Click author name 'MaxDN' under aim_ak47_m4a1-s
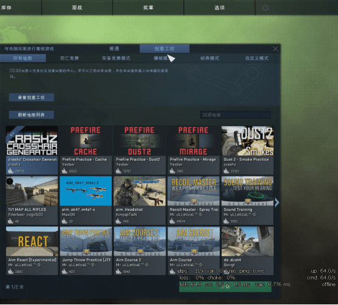The image size is (338, 305). tap(69, 215)
